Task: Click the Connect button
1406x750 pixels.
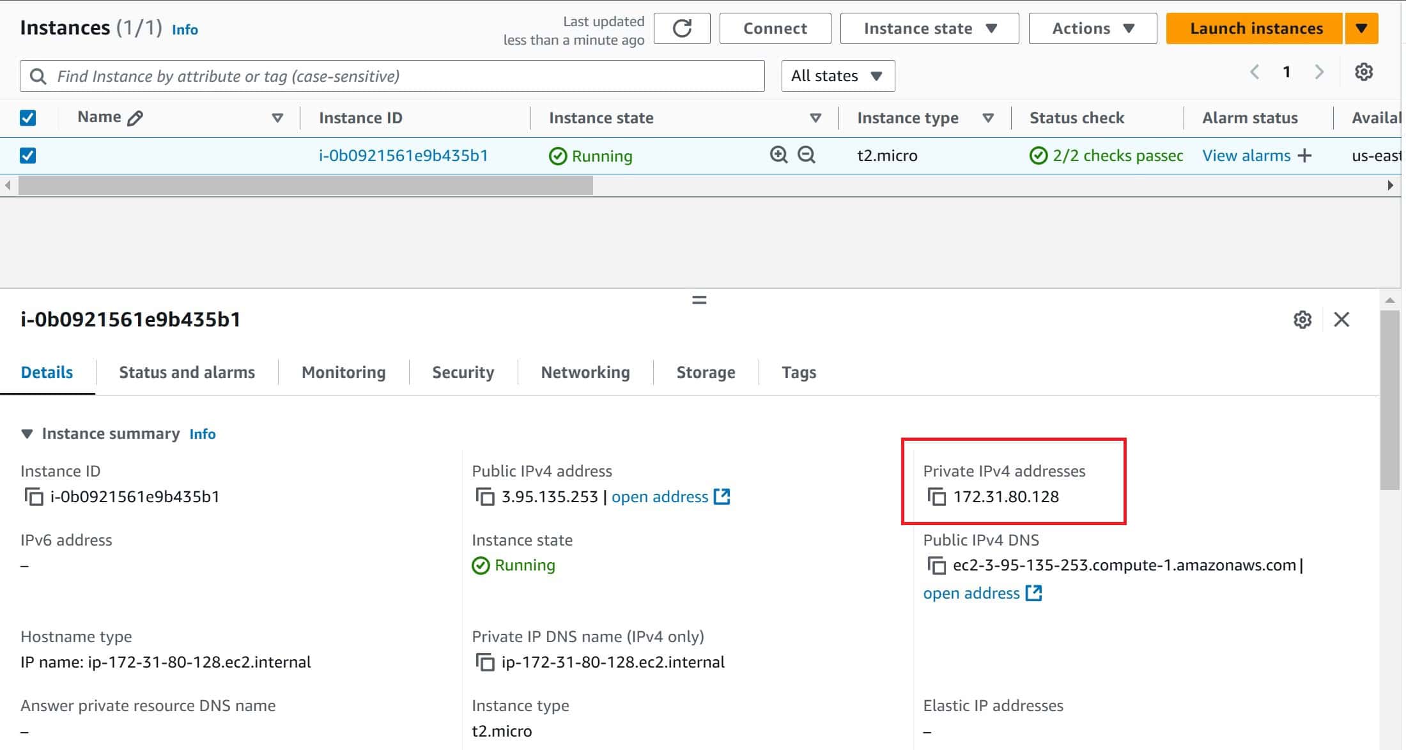Action: 775,28
